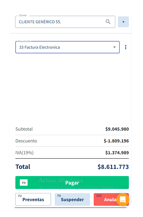Image resolution: width=143 pixels, height=217 pixels.
Task: Select the IVA(19%) row label
Action: [x=25, y=153]
